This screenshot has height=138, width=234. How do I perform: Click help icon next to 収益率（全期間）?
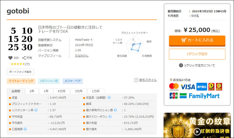point(109,97)
